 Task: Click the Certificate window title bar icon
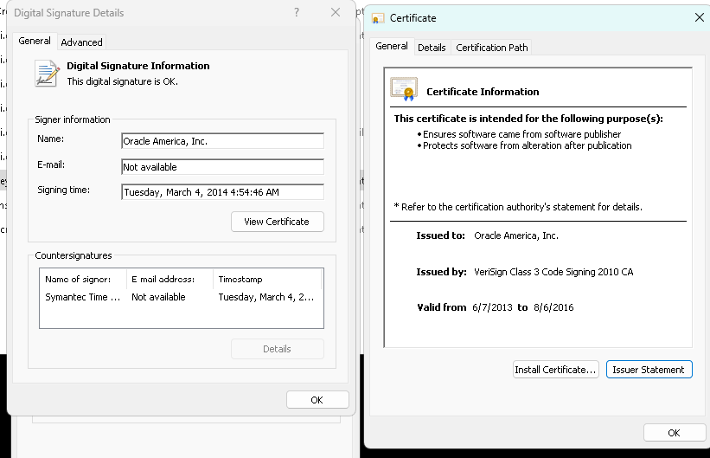click(x=378, y=18)
